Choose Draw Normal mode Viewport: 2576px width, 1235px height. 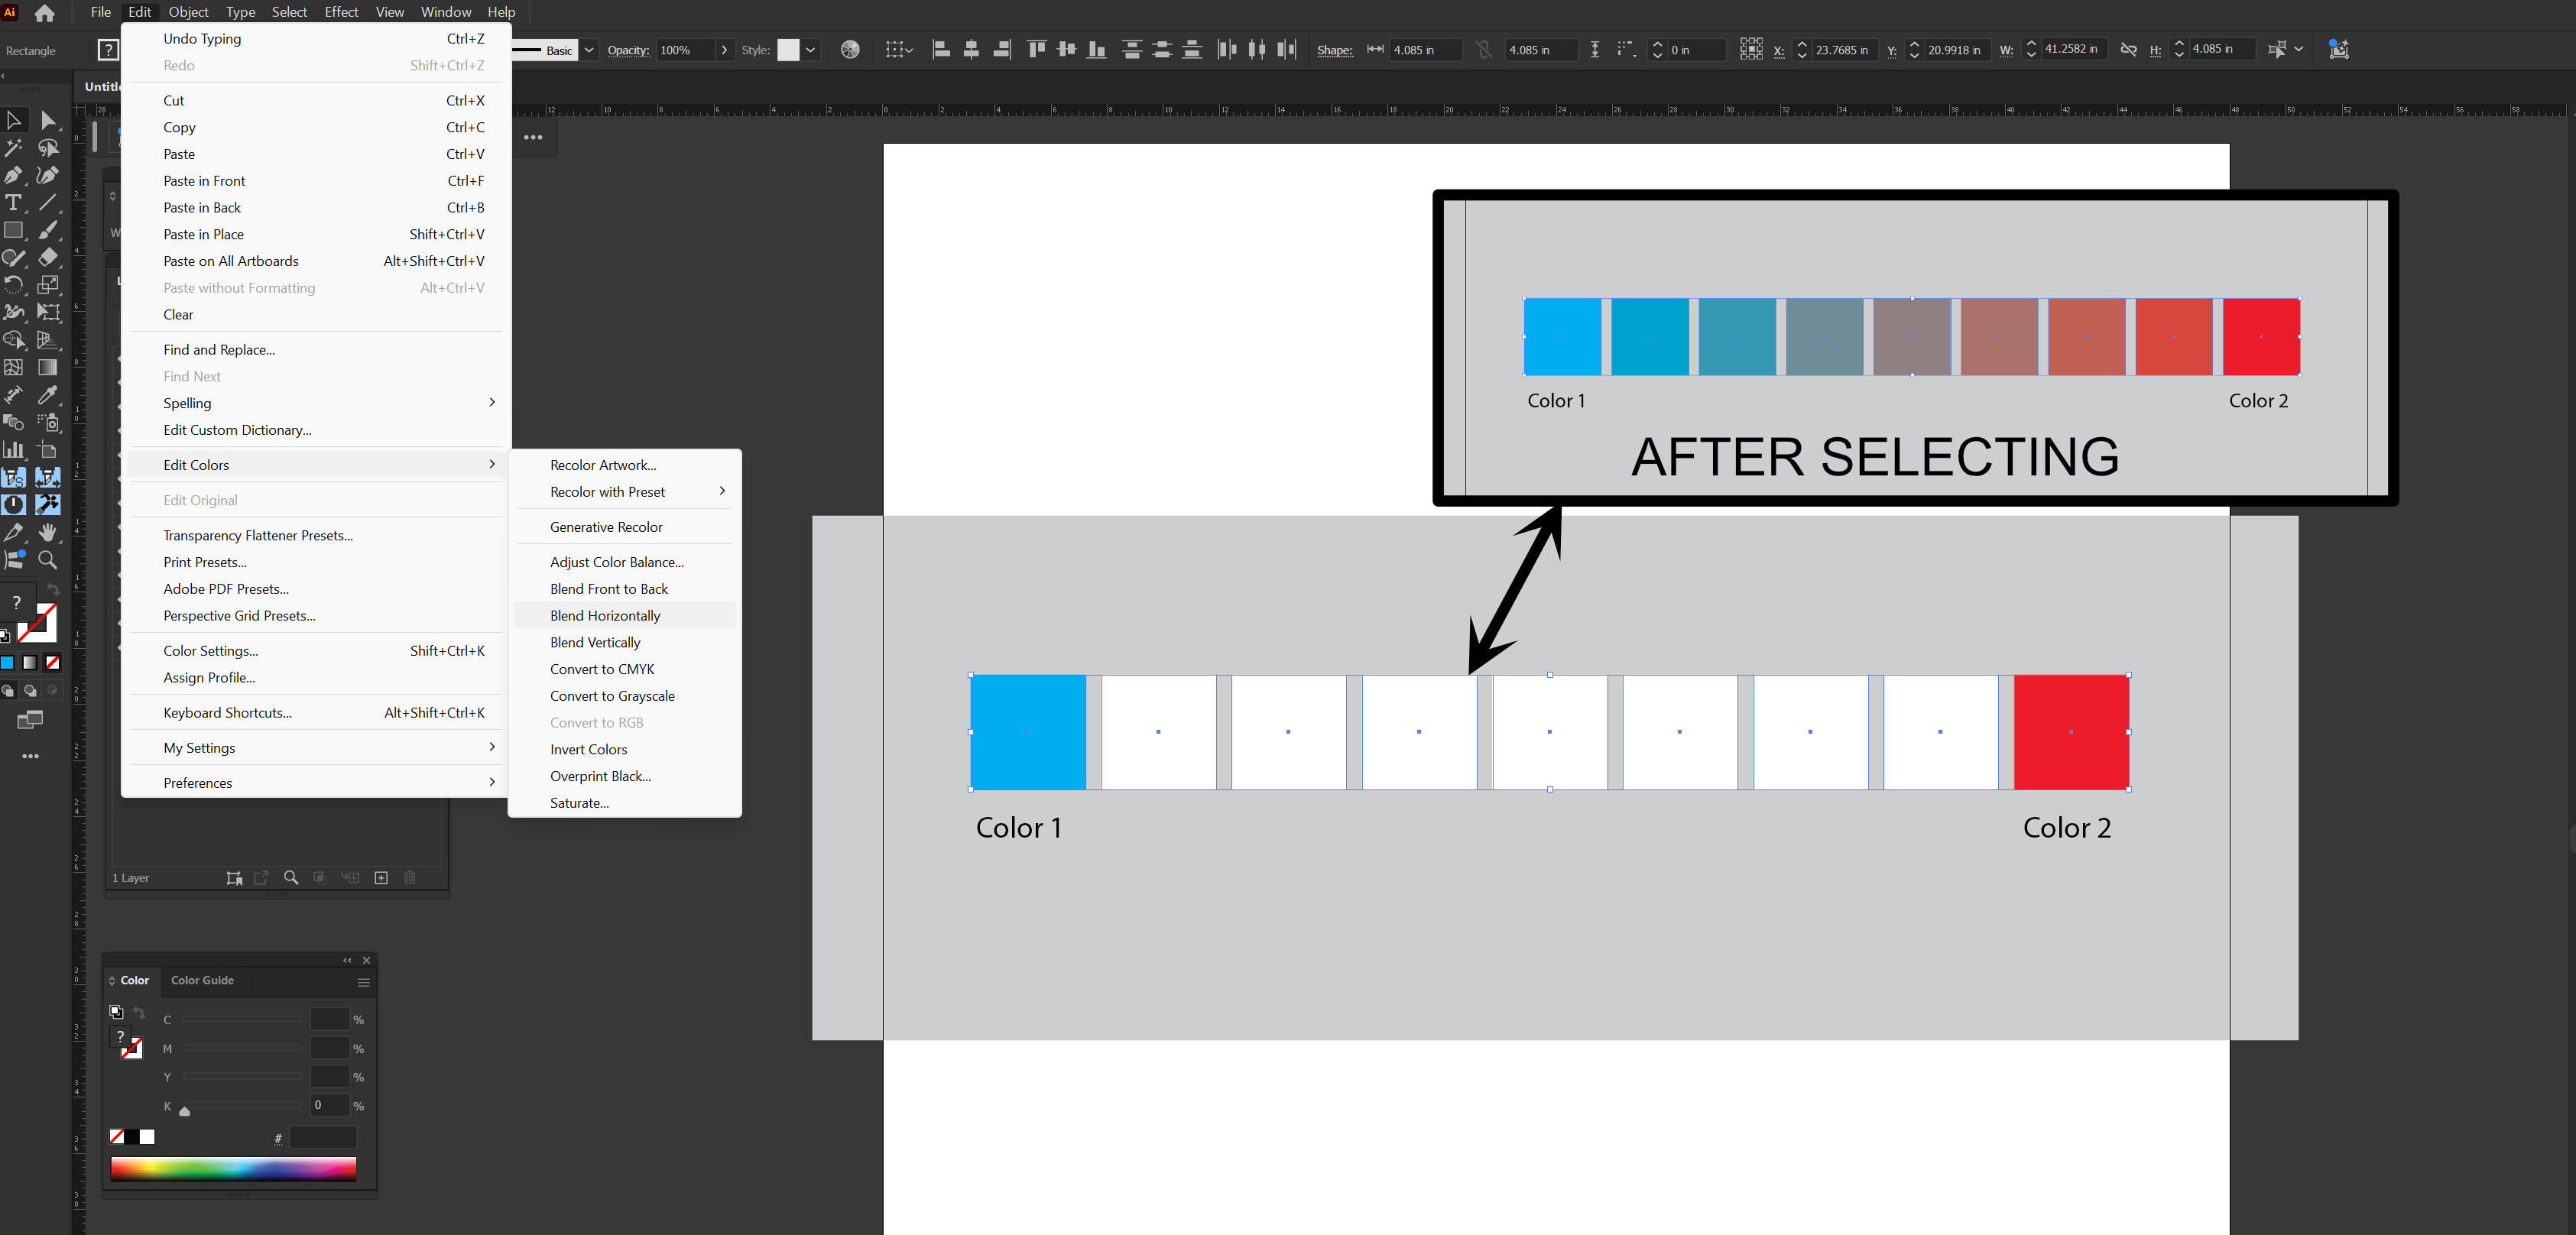(x=8, y=690)
